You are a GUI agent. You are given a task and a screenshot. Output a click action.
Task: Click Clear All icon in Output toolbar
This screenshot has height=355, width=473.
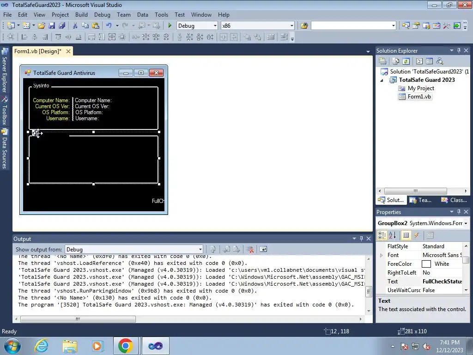tap(250, 249)
